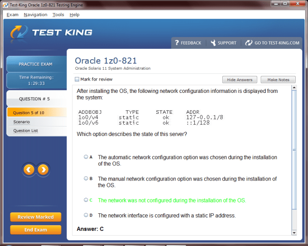
Task: Close the Testing Engine window
Action: pos(298,3)
